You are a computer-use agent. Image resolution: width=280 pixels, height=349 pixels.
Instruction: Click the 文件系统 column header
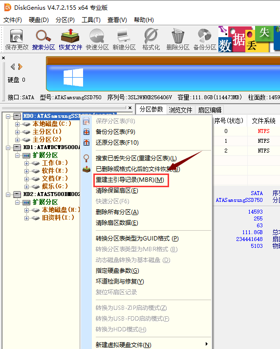point(264,121)
